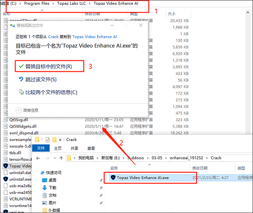The height and width of the screenshot is (213, 253).
Task: Open the 查看 ribbon tab
Action: pos(91,148)
